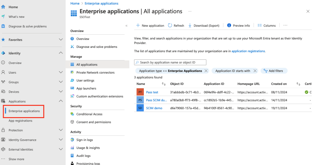This screenshot has width=314, height=165.
Task: Open App registrations in the sidebar
Action: [x=20, y=121]
